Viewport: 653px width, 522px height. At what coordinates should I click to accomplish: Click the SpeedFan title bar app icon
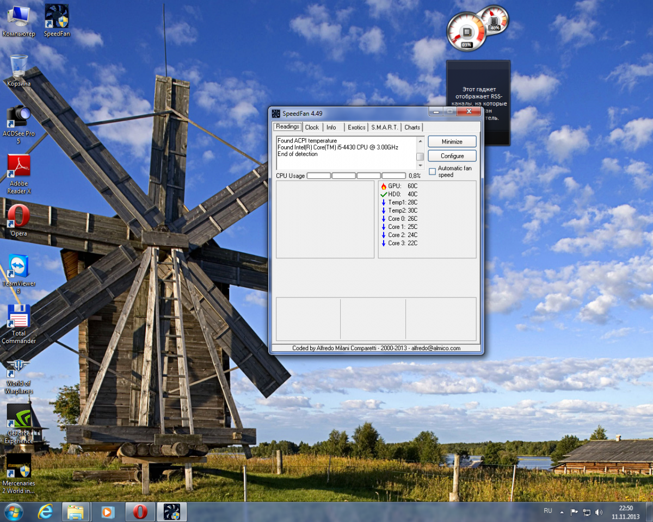(276, 113)
